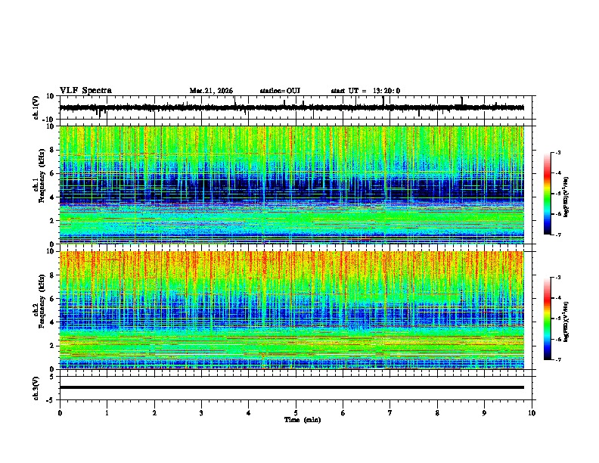Click the ch.1 spectrogram panel
Image resolution: width=599 pixels, height=463 pixels.
click(291, 185)
